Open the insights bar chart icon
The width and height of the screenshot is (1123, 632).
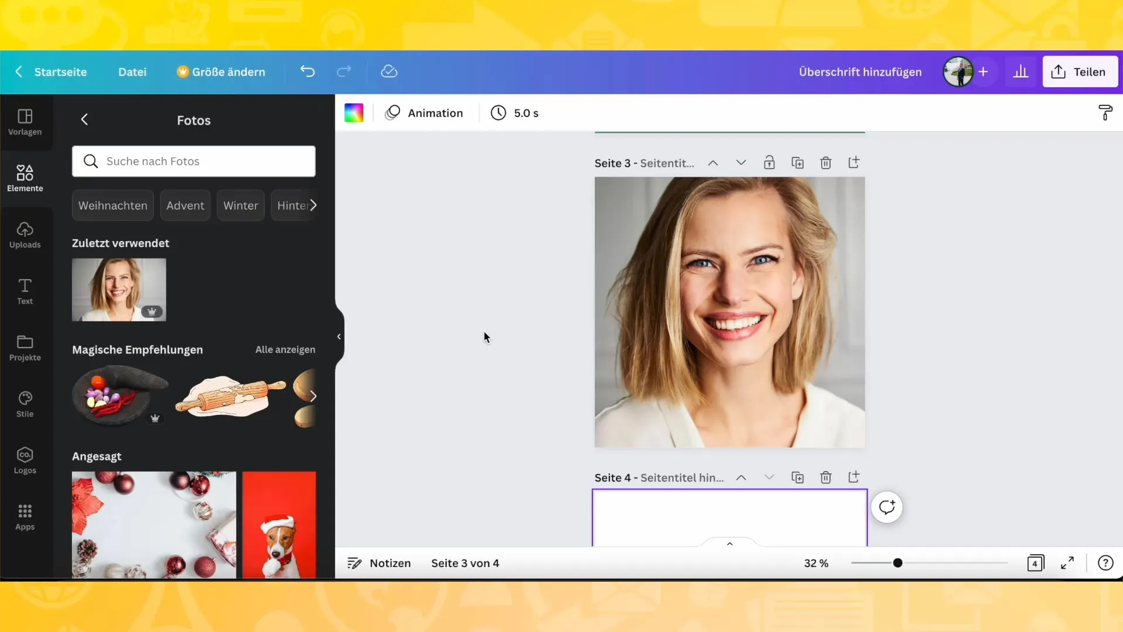[1021, 71]
